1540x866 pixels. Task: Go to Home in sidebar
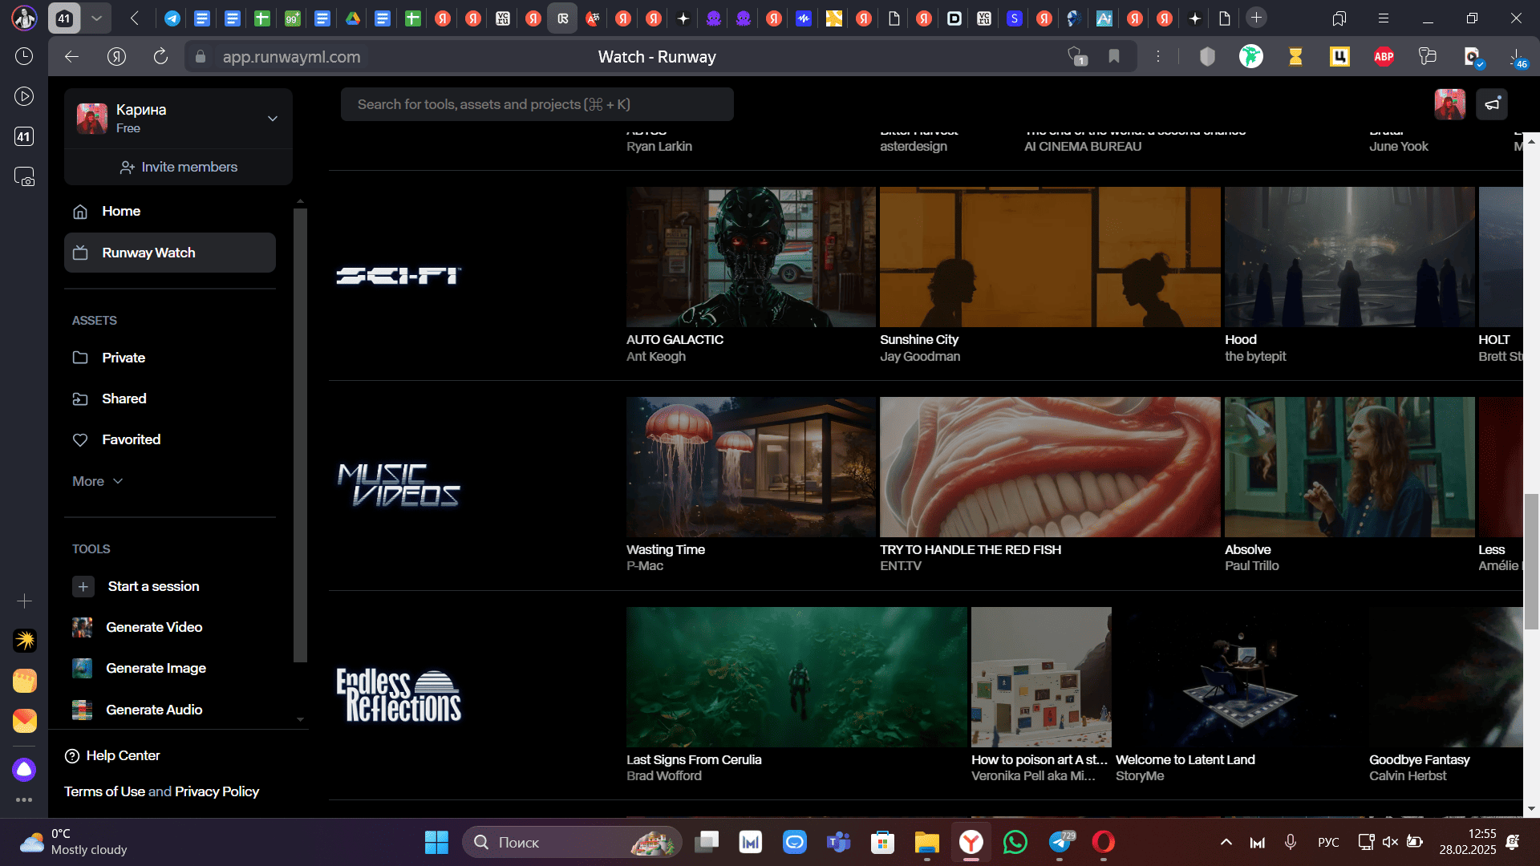point(120,211)
